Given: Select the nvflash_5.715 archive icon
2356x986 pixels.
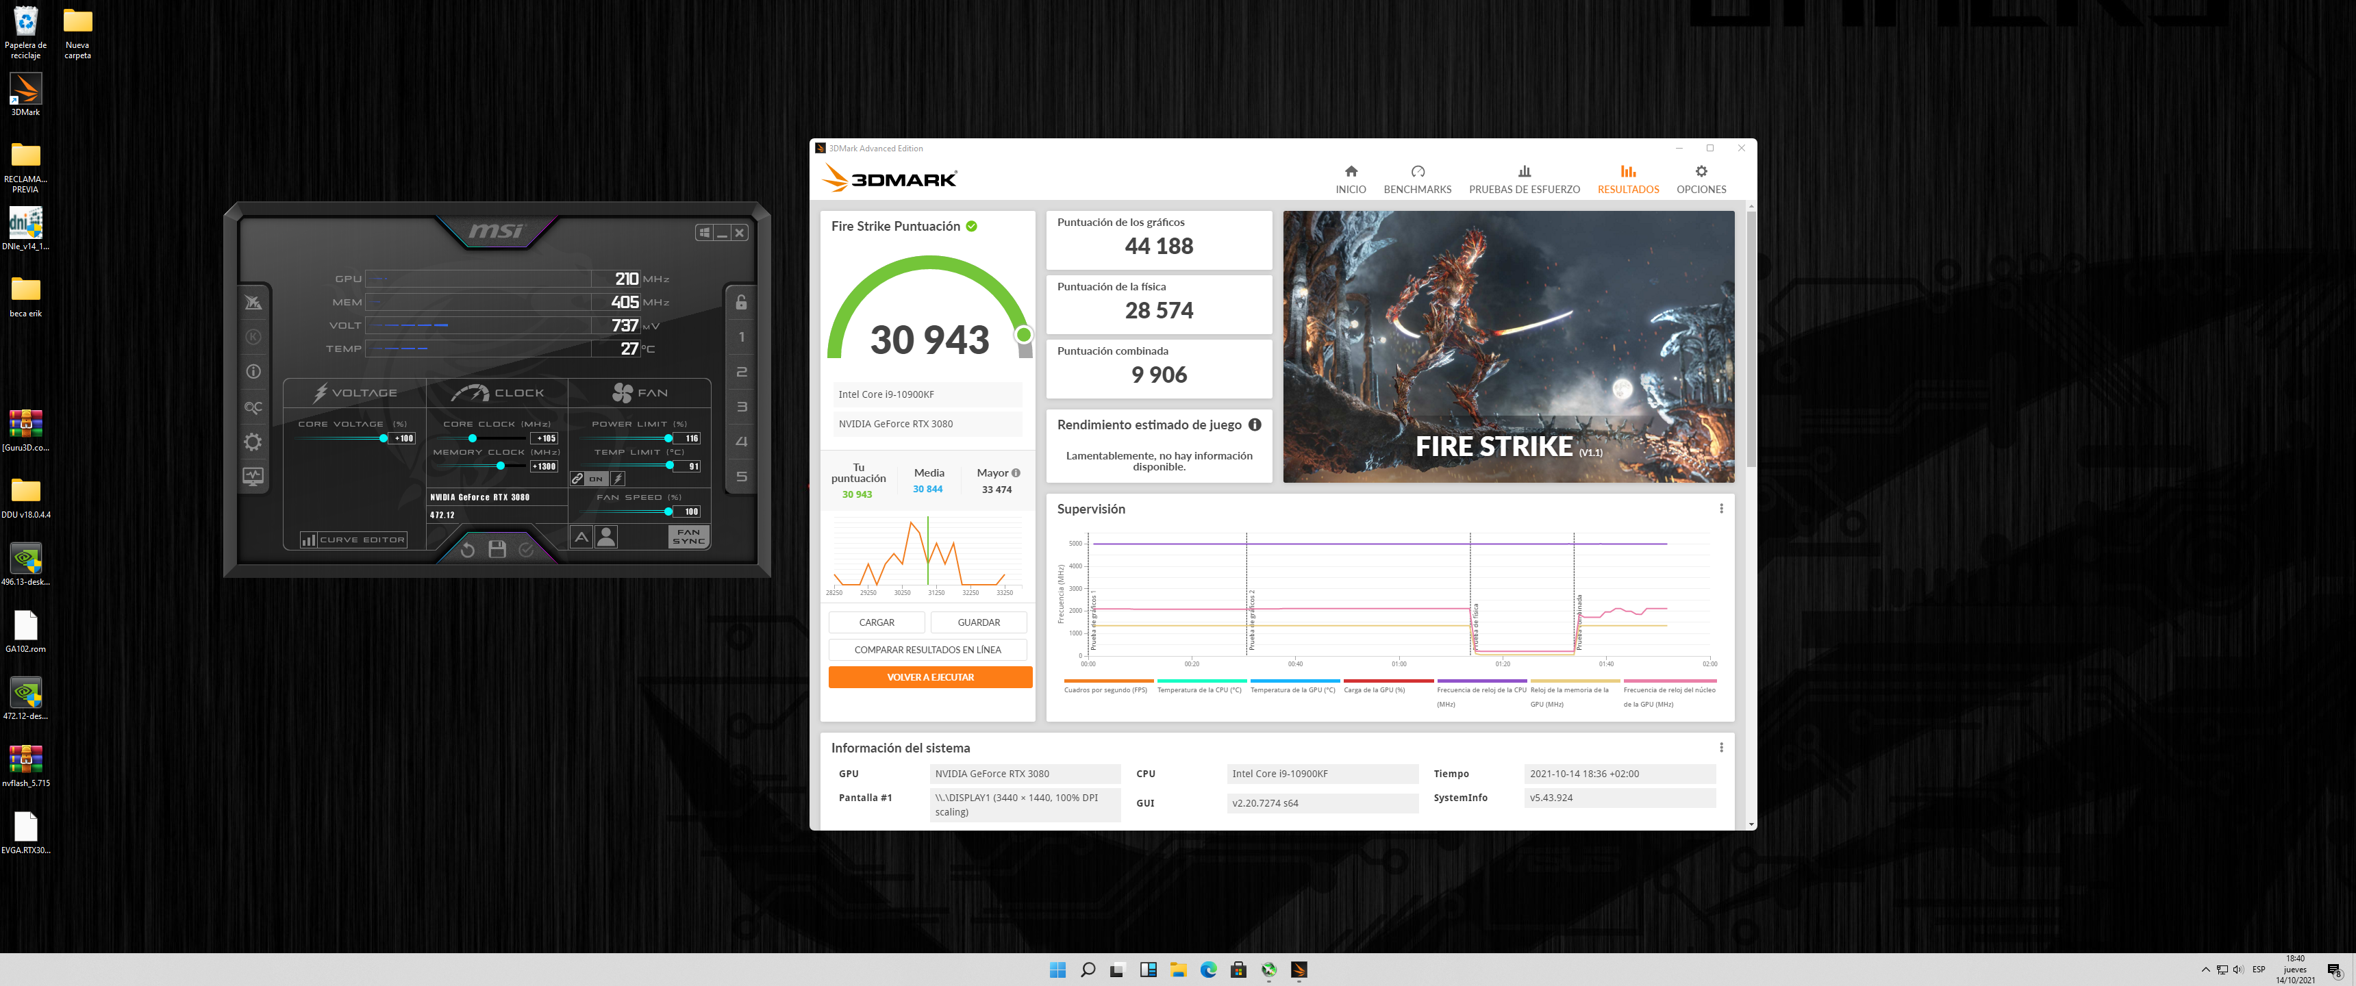Looking at the screenshot, I should point(25,766).
